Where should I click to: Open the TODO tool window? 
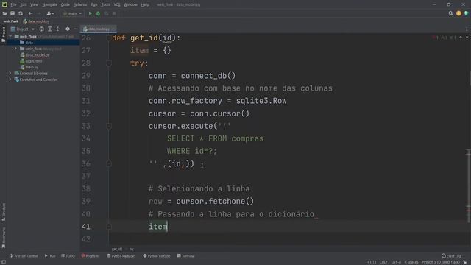tap(68, 256)
